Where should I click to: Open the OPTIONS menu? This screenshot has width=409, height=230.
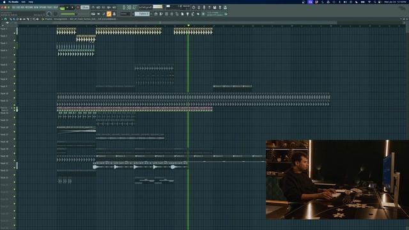[43, 7]
